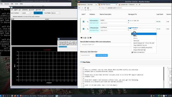Open Edit menu in terminal window
The image size is (172, 97).
point(12,4)
